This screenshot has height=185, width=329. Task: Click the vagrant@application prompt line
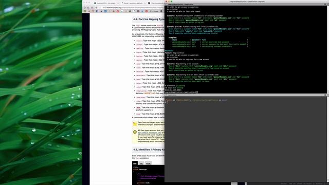click(x=181, y=92)
